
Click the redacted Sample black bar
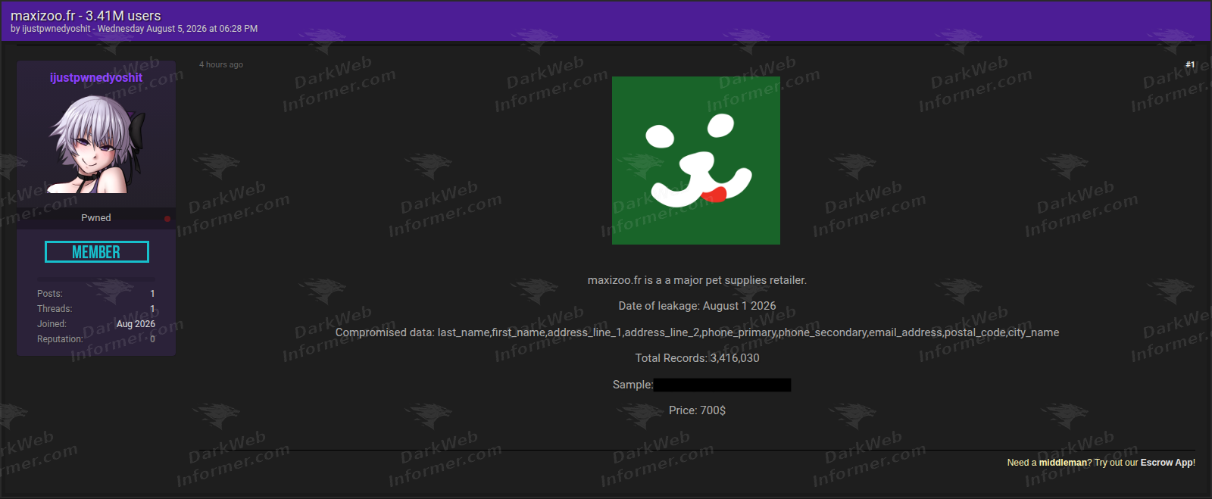click(x=722, y=385)
